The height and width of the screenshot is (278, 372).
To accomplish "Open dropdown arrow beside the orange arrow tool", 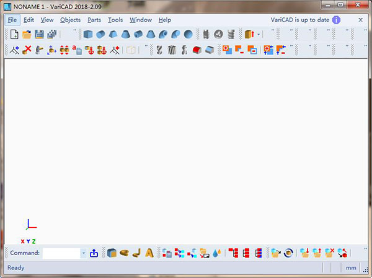I will 259,35.
